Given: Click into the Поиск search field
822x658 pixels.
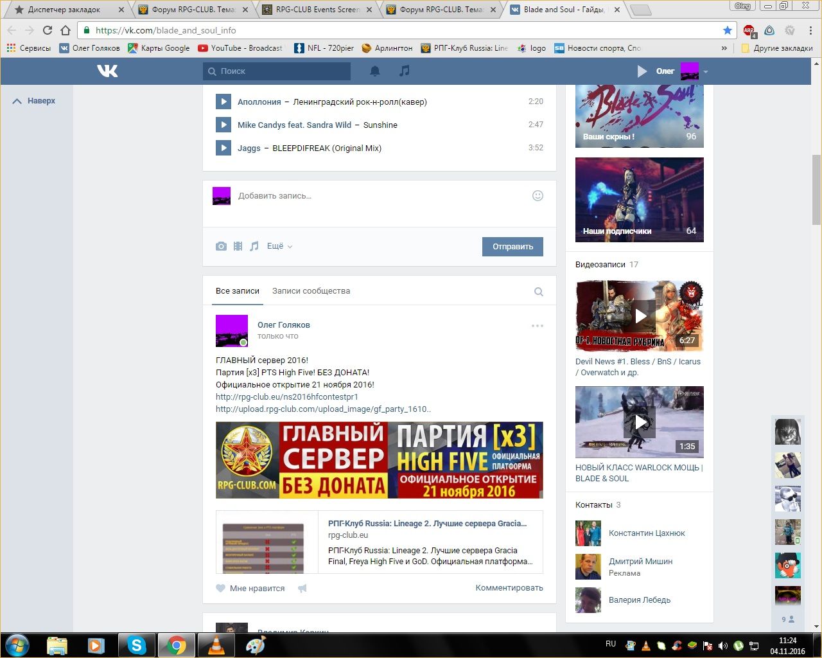Looking at the screenshot, I should point(277,71).
